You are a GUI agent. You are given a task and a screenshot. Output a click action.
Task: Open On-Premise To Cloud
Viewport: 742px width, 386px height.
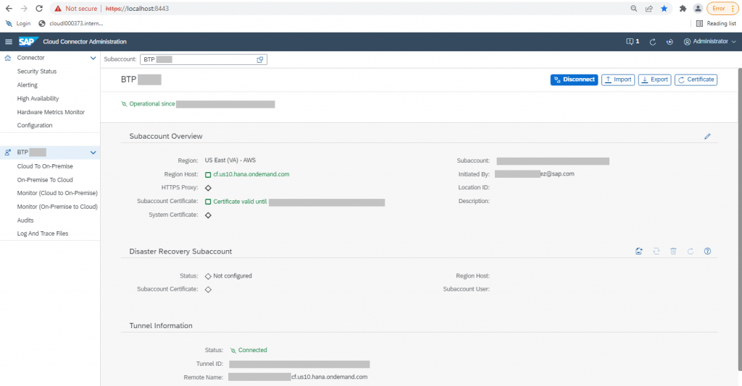tap(45, 180)
